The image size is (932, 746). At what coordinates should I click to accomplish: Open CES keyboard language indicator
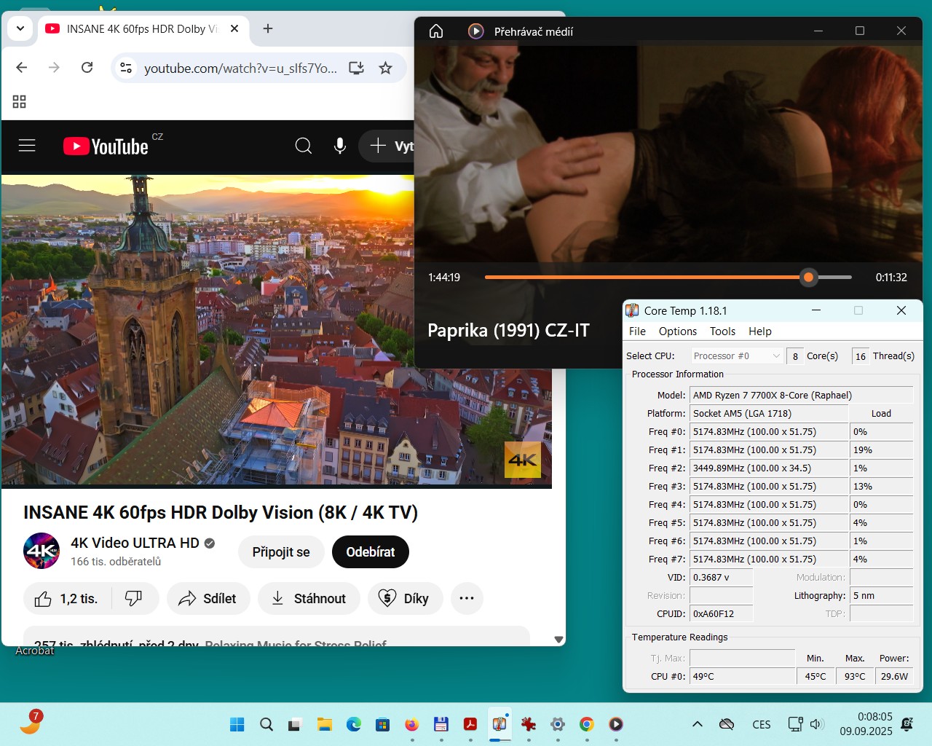pos(761,724)
